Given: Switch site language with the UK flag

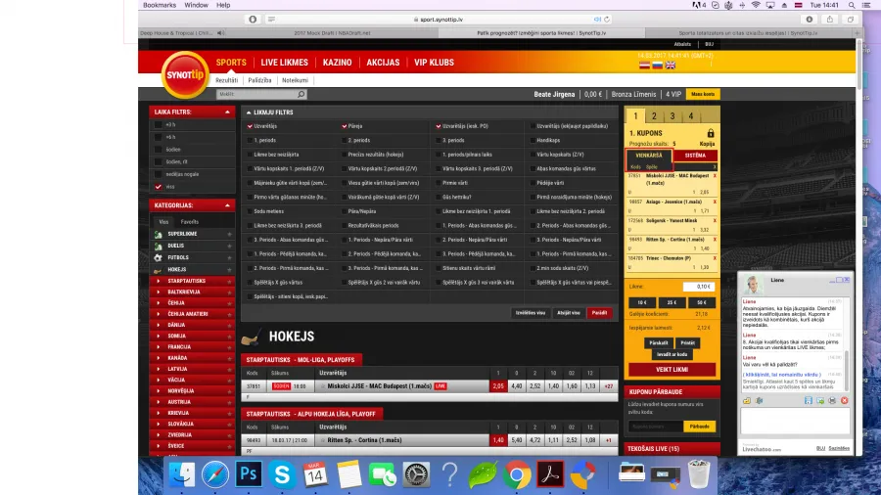Looking at the screenshot, I should coord(671,66).
